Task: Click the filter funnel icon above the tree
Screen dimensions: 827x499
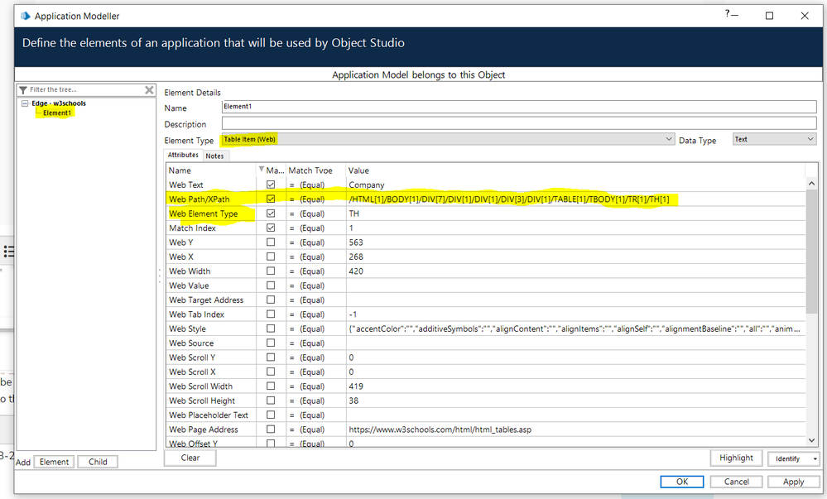Action: click(24, 89)
